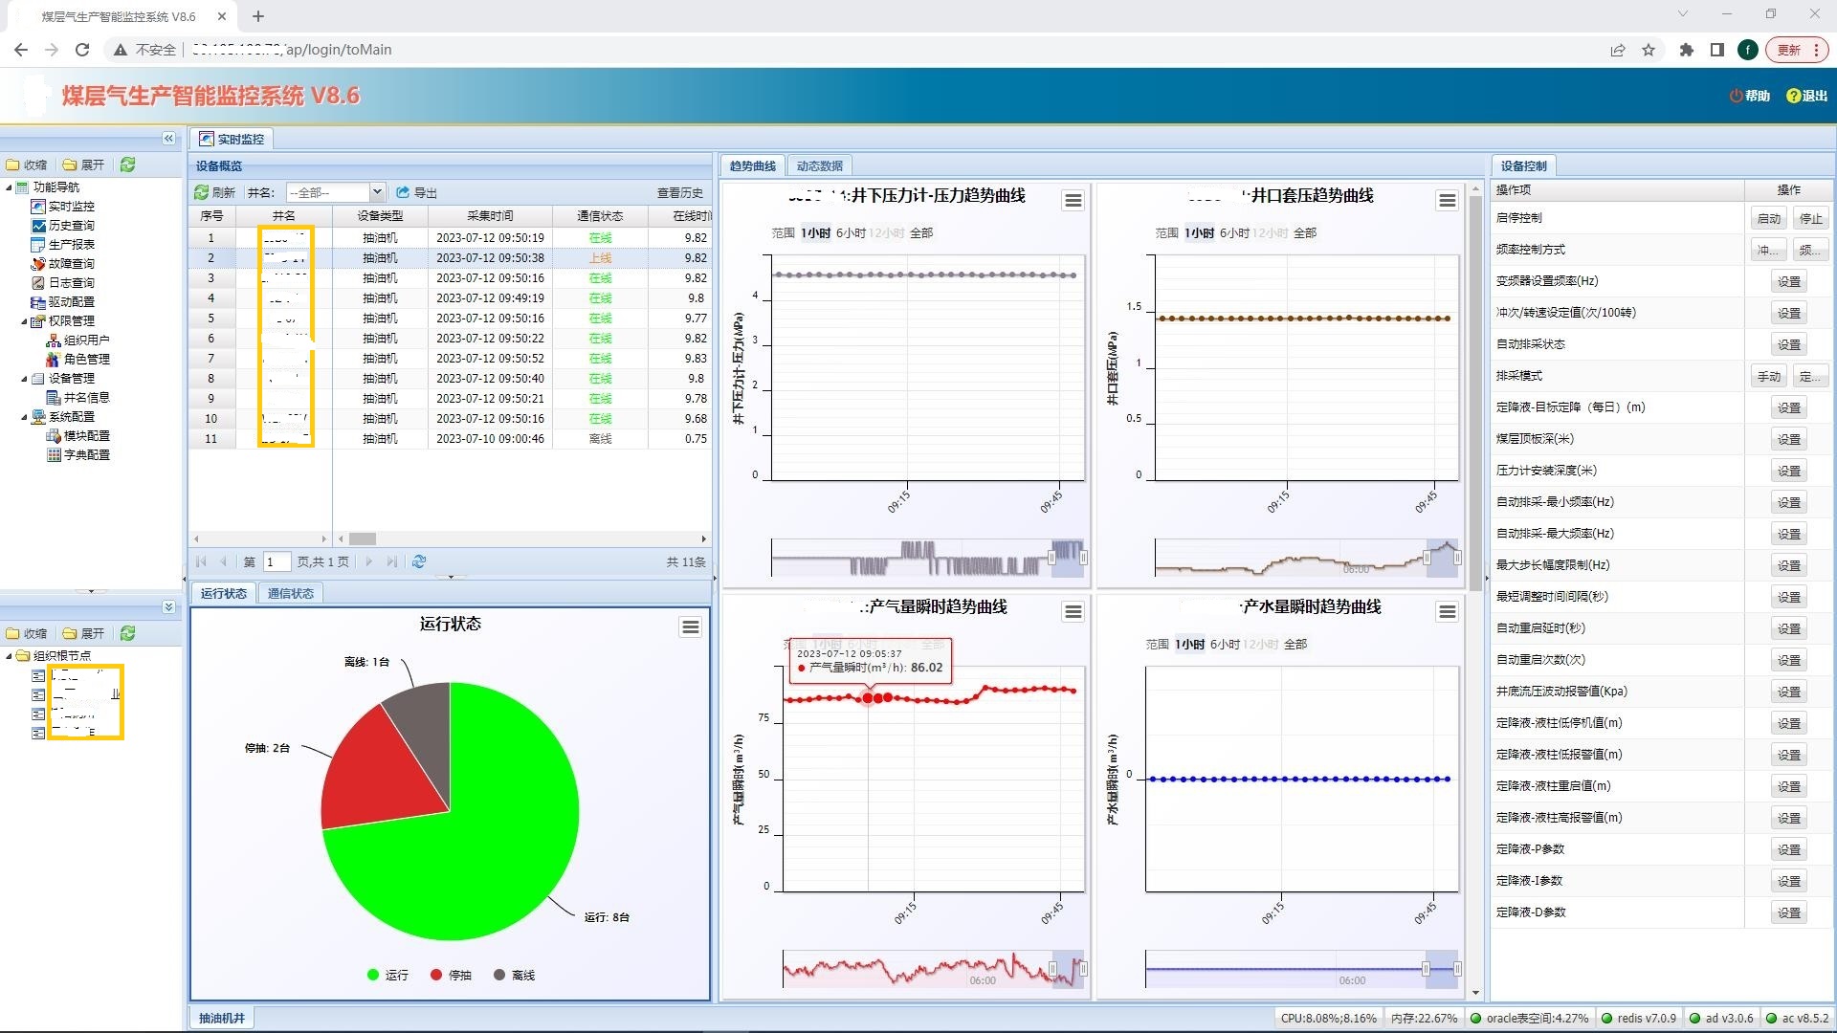The width and height of the screenshot is (1837, 1033).
Task: Open browser extensions puzzle icon
Action: click(x=1686, y=50)
